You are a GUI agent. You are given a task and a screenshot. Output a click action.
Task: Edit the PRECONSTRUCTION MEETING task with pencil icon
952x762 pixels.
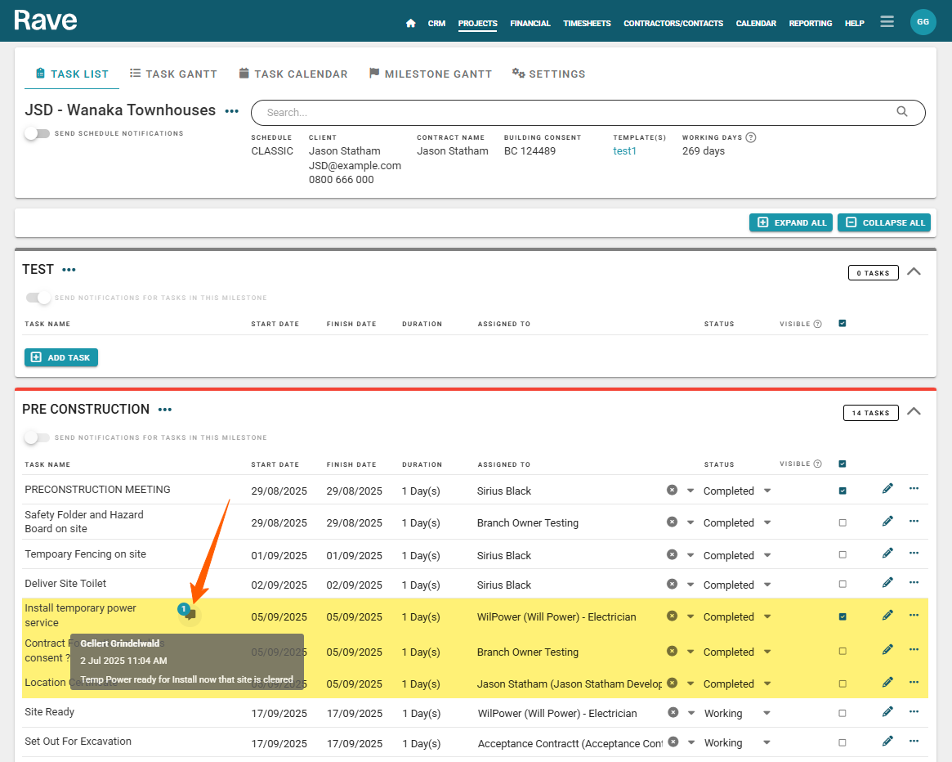[887, 489]
